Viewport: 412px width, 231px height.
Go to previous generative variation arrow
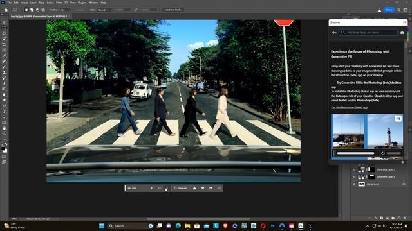tap(152, 188)
